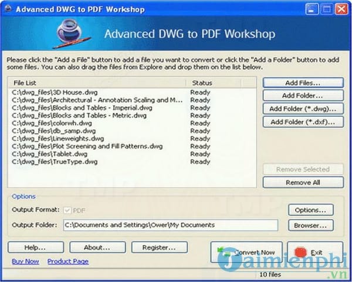
Task: Open the Options... dialog
Action: click(311, 210)
